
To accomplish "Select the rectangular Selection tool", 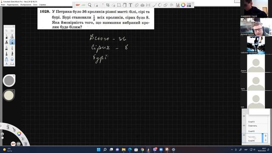I will pyautogui.click(x=96, y=5).
